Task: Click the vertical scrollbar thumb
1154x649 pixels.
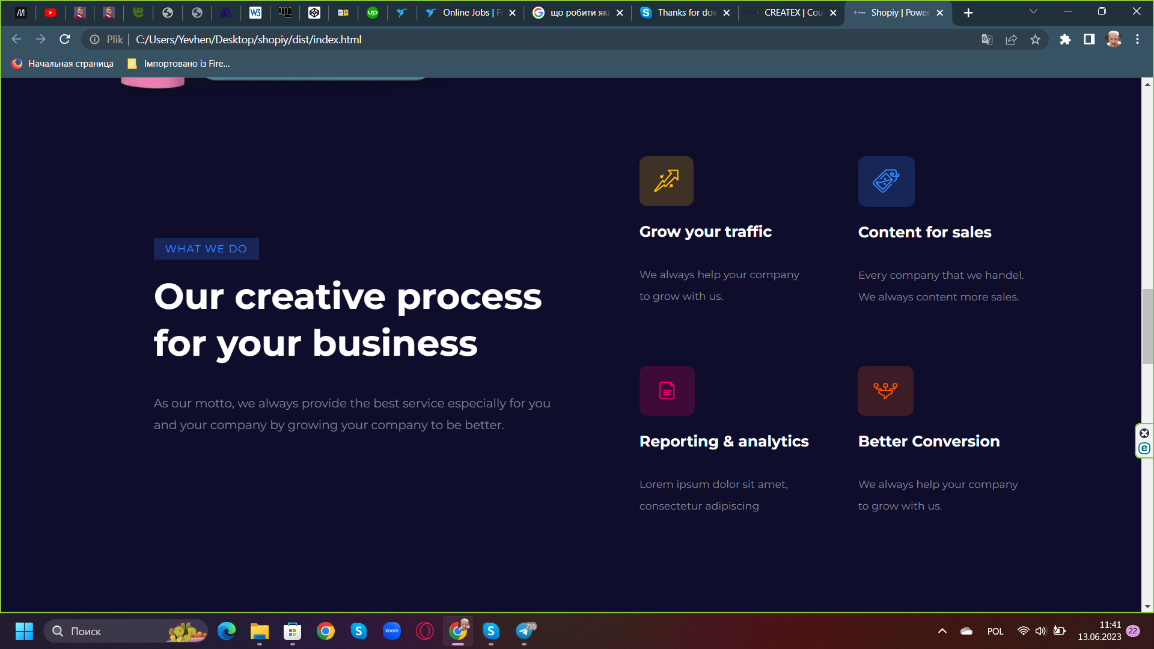Action: pos(1147,326)
